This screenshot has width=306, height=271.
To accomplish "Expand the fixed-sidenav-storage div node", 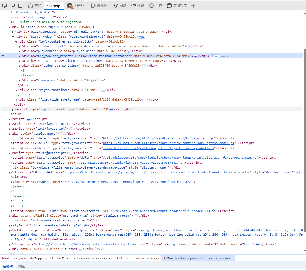I will pos(16,100).
